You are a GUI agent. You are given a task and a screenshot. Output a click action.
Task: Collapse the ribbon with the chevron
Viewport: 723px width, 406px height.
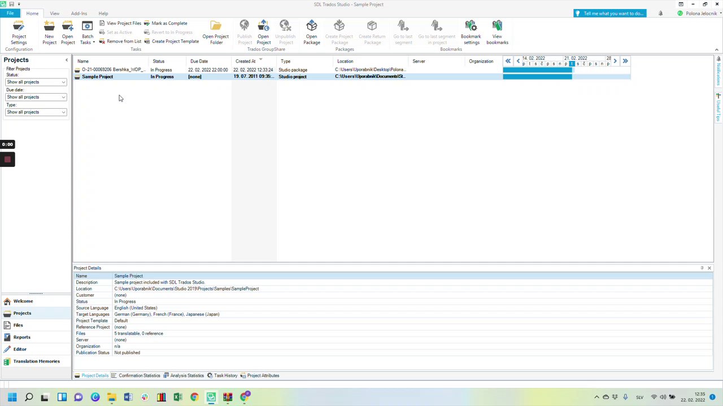point(717,50)
